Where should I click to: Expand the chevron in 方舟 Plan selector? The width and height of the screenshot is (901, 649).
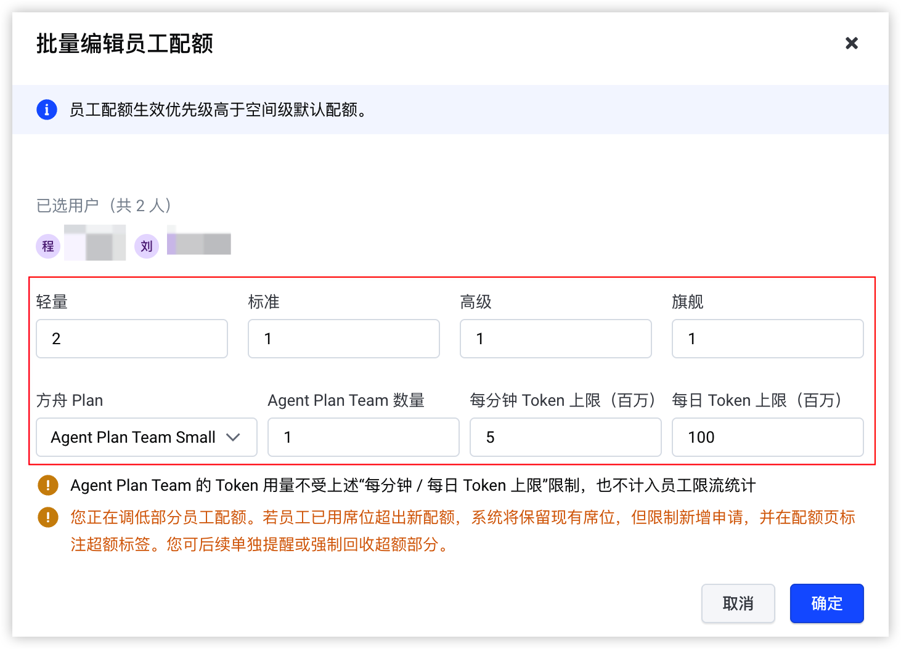(x=233, y=437)
